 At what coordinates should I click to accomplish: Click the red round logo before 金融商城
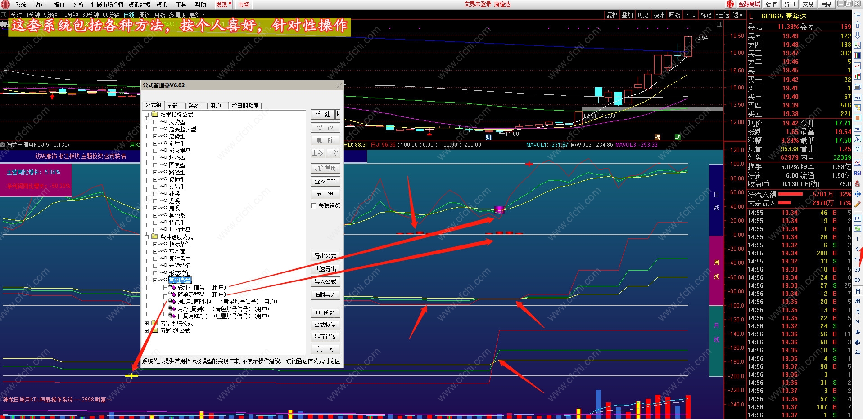(x=730, y=4)
